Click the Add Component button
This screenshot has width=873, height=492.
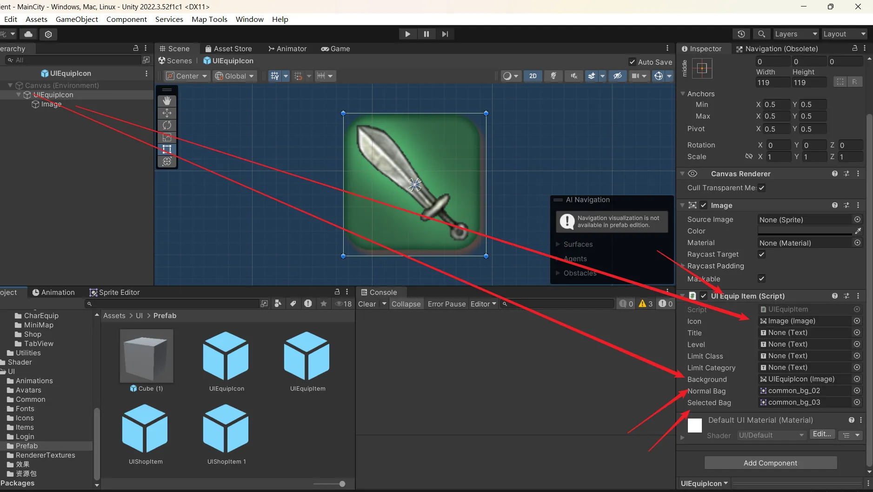pos(770,463)
